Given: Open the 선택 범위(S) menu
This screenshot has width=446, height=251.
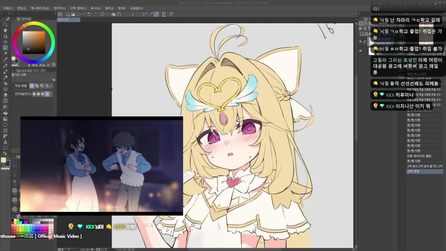Looking at the screenshot, I should 78,8.
